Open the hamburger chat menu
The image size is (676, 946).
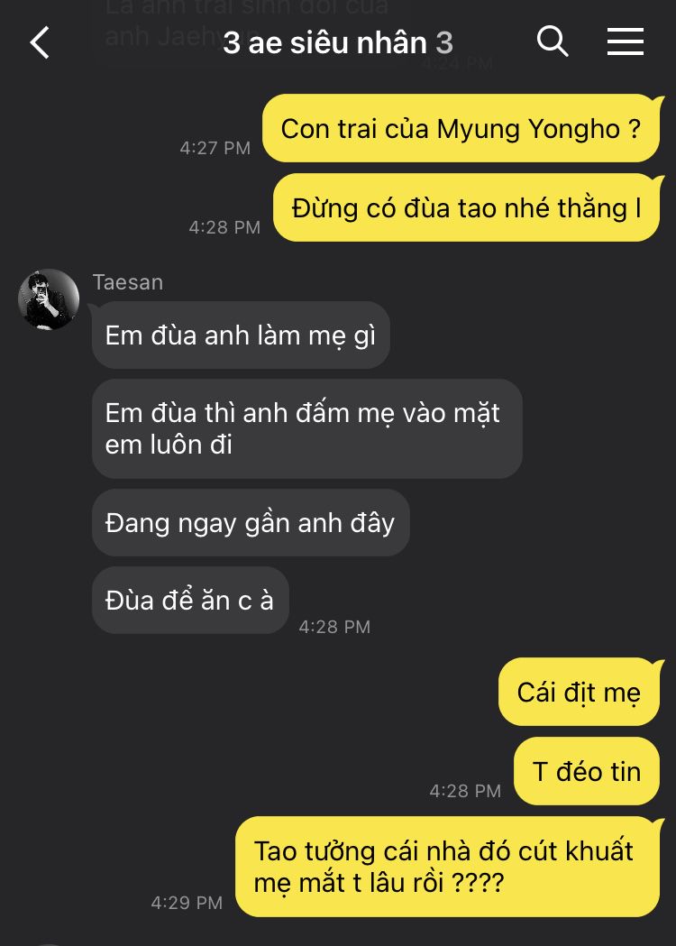(625, 41)
